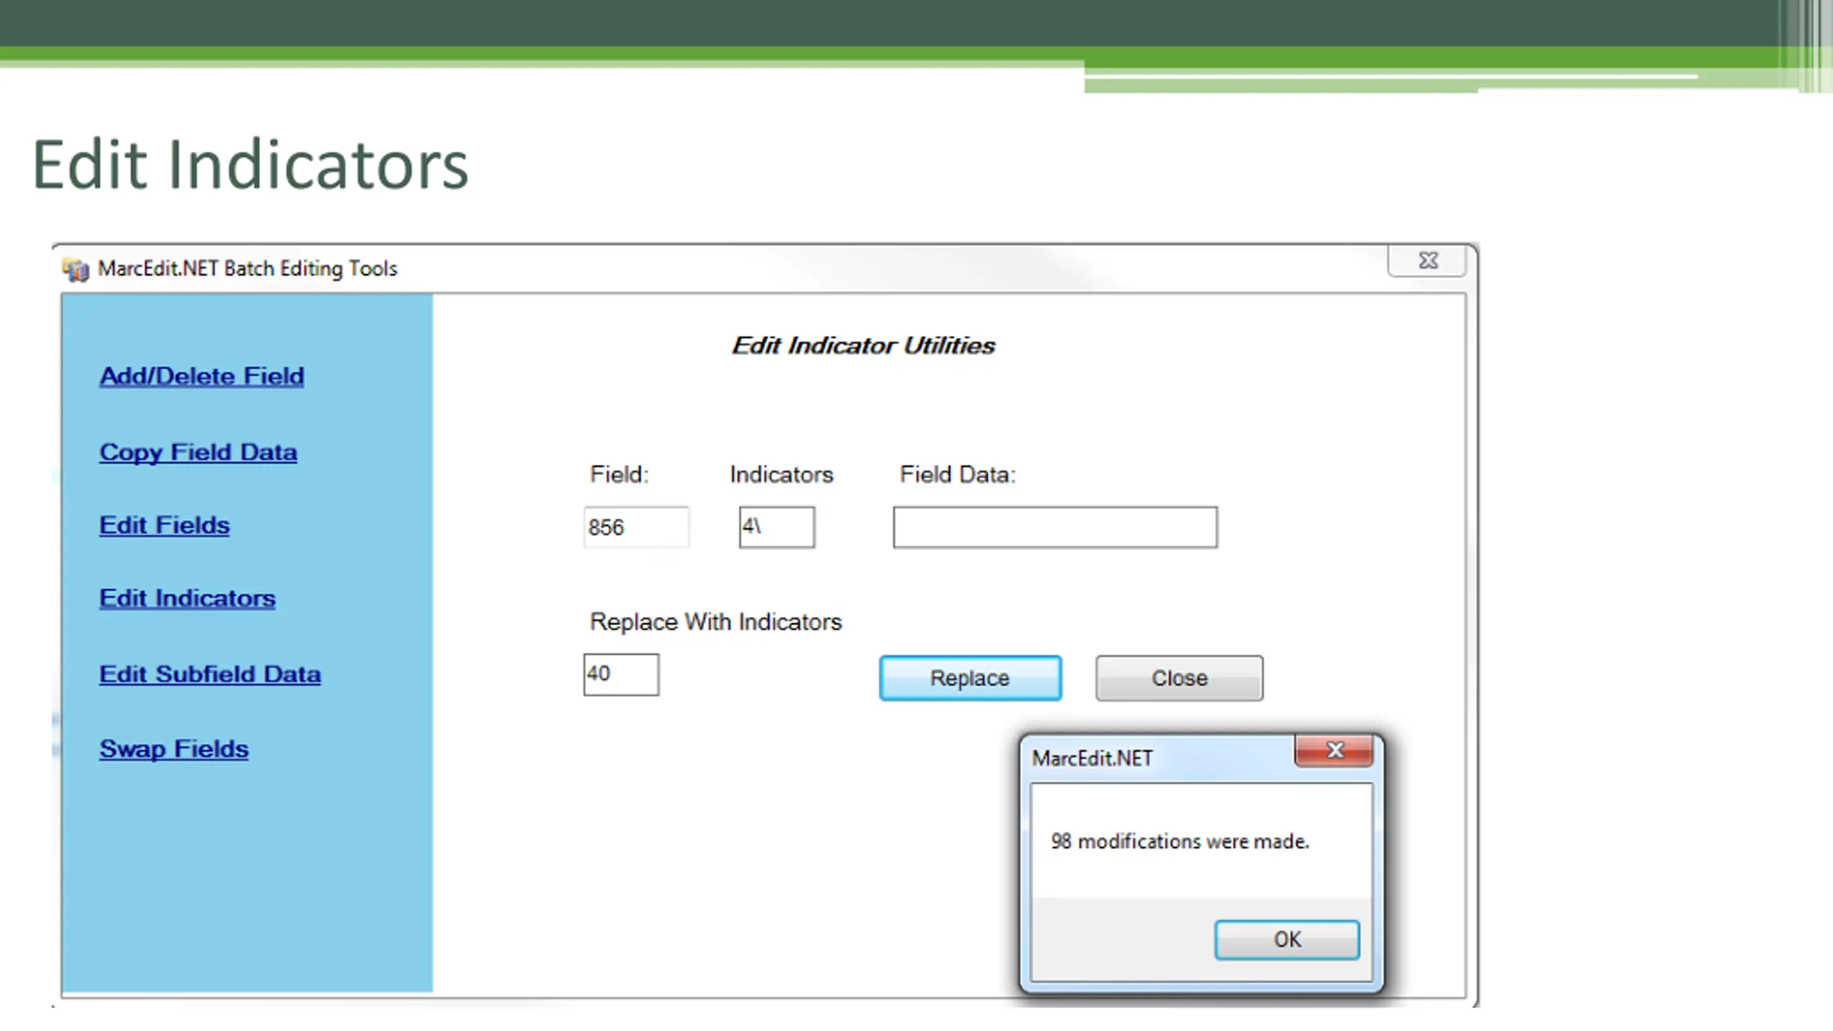Click the 'Replace With Indicators' label
1833x1031 pixels.
715,621
